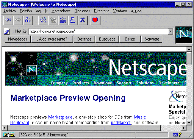
Task: Print the page using the printer icon
Action: [73, 20]
